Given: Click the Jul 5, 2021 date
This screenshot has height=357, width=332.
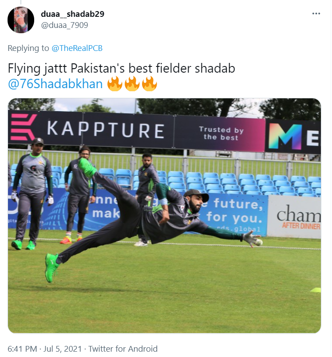Looking at the screenshot, I should [63, 349].
